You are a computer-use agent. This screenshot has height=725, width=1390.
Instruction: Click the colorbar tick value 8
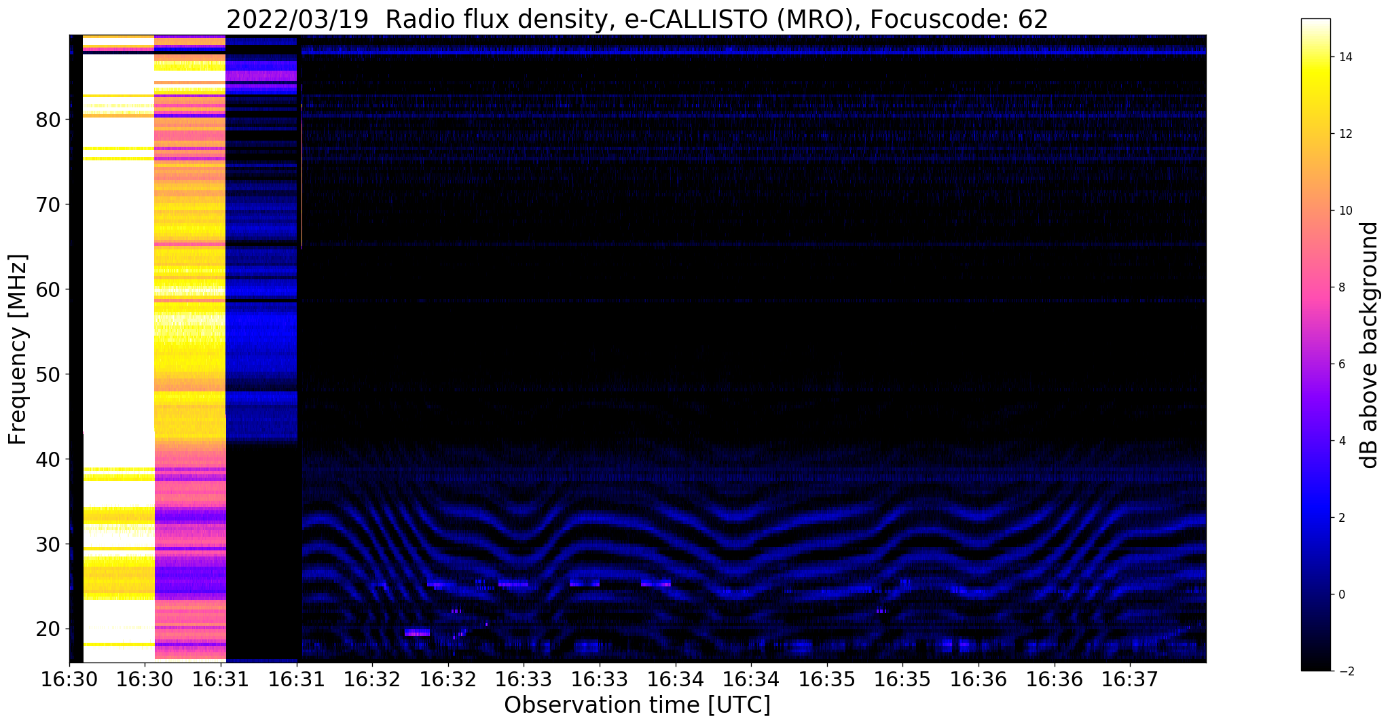1341,287
